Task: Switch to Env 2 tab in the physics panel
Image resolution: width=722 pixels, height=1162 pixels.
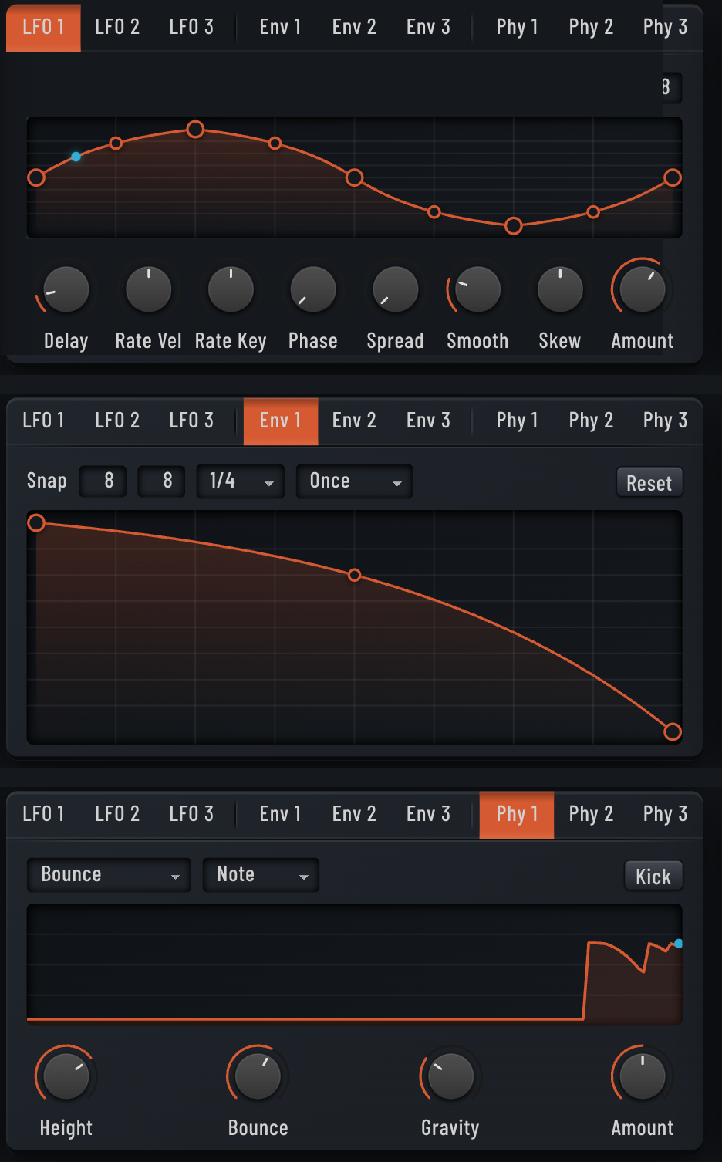Action: (x=354, y=814)
